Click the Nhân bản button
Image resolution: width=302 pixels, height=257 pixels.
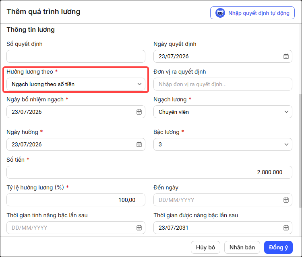point(242,247)
